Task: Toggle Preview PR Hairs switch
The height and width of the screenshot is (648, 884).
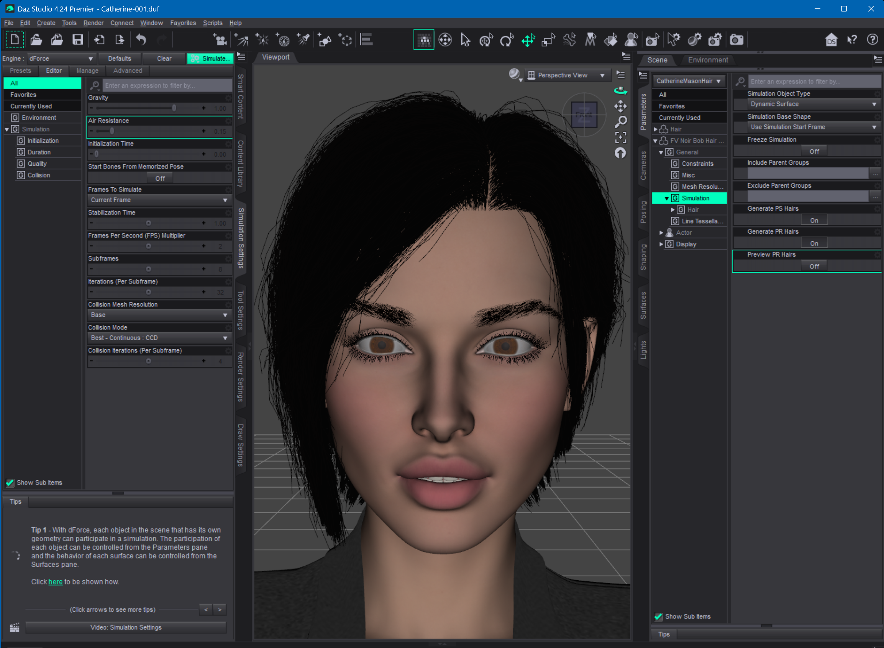Action: point(814,266)
